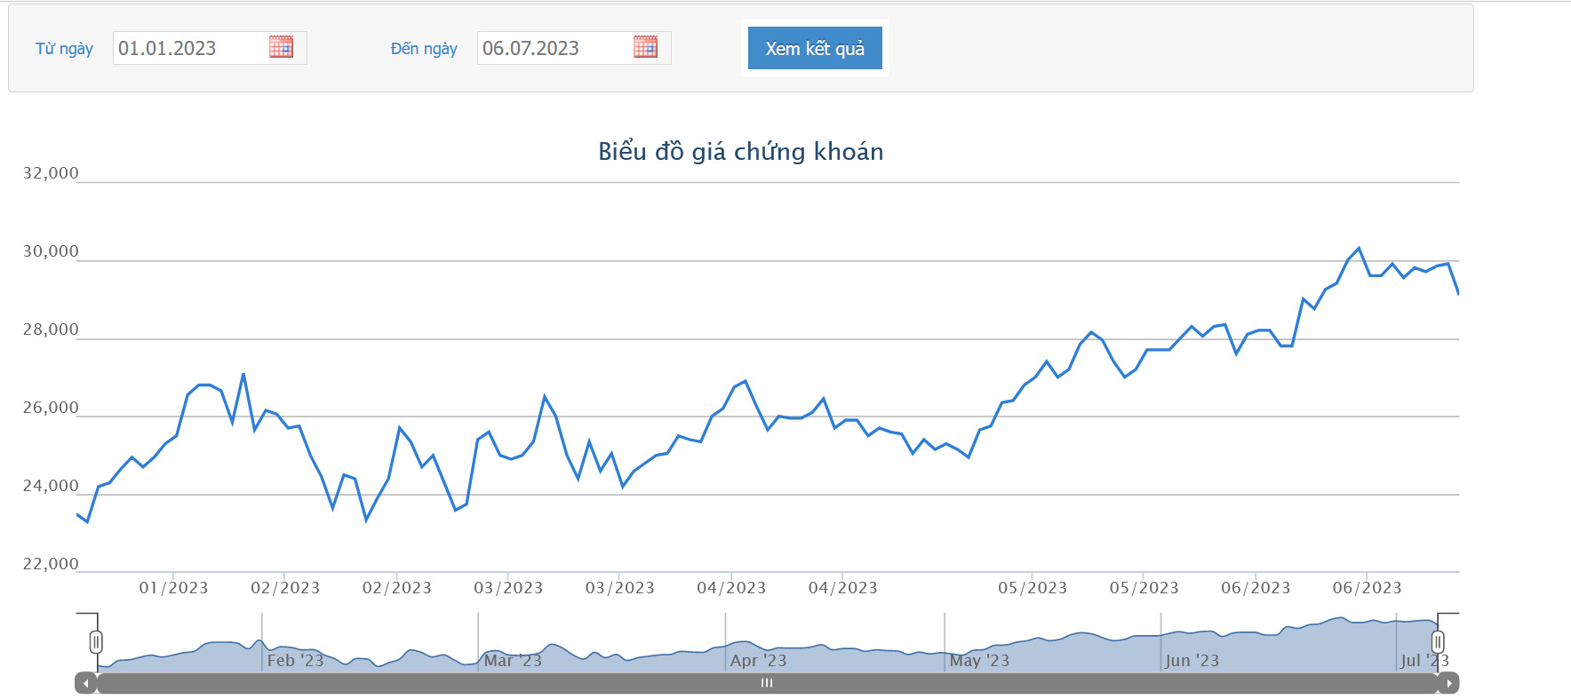Screen dimensions: 1571x699
Task: Click the 01/2023 x-axis label
Action: 173,588
